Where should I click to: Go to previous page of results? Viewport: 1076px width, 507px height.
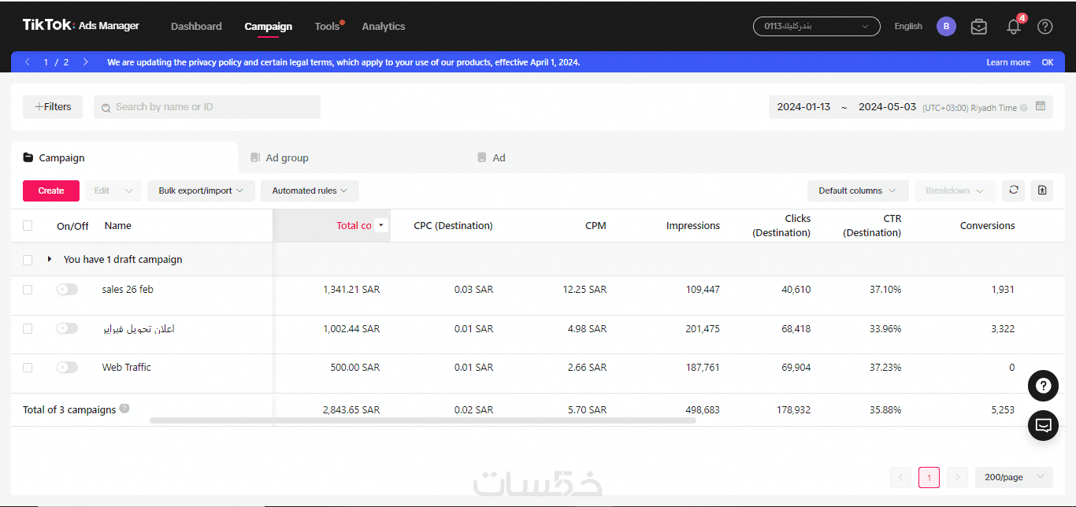pos(901,477)
